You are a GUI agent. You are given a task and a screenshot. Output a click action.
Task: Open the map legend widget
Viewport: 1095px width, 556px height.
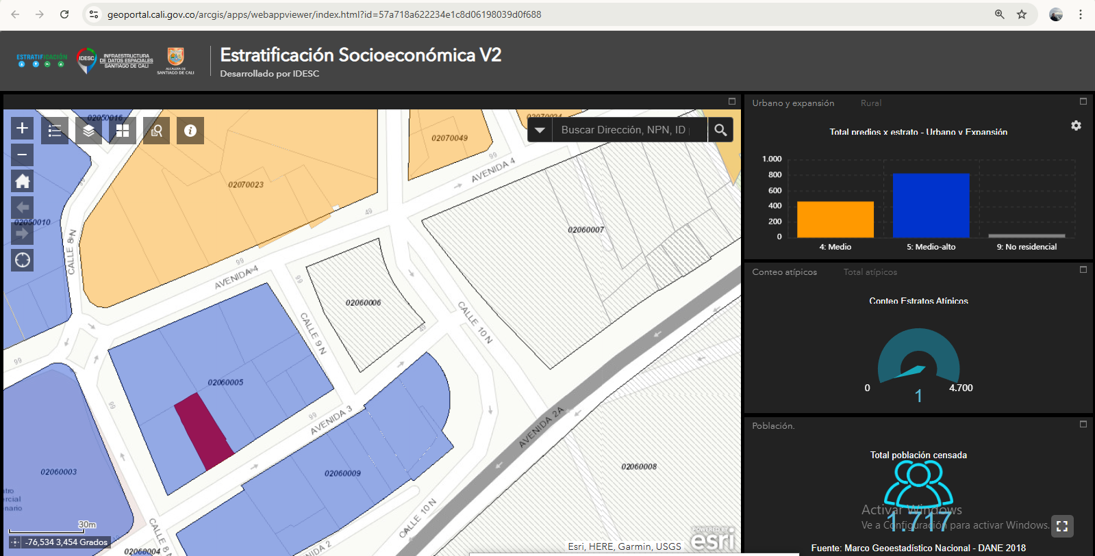55,131
